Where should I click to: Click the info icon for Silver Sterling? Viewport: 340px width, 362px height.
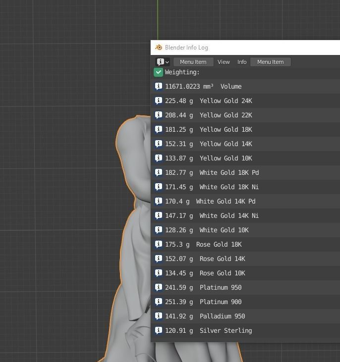158,330
